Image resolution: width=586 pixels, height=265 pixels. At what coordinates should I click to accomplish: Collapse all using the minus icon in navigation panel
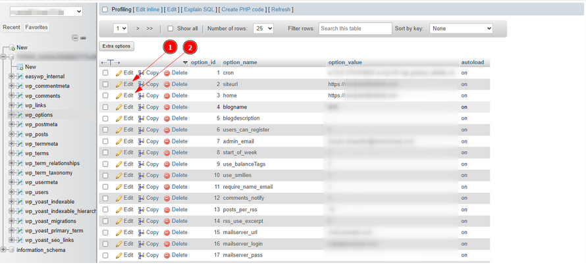point(74,37)
